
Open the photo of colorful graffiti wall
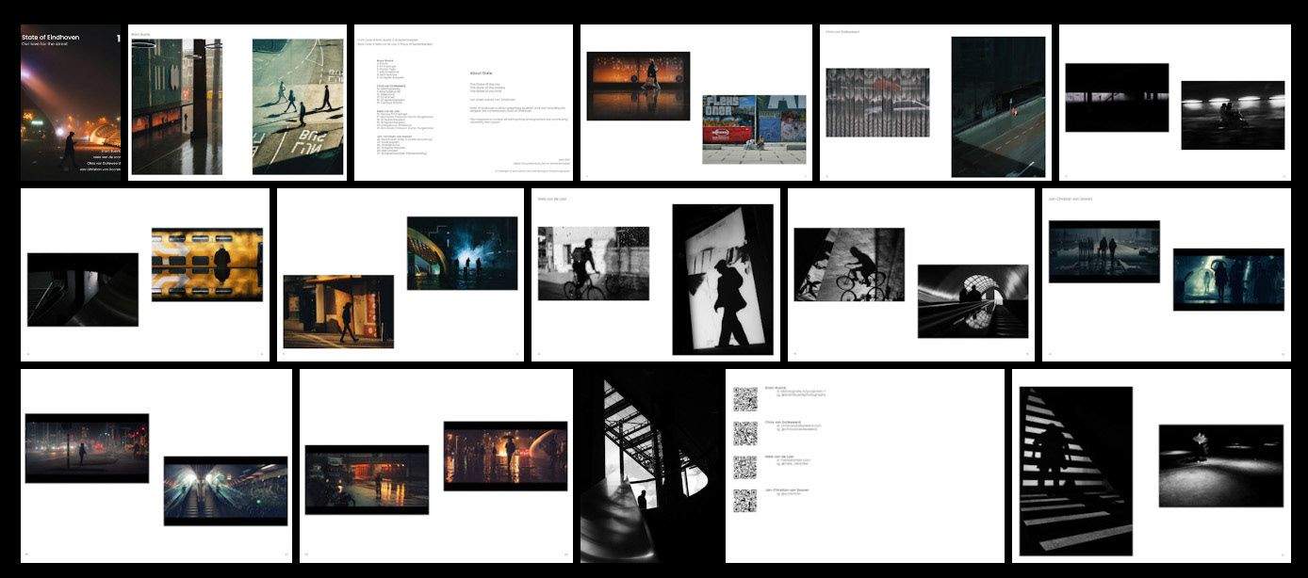pyautogui.click(x=755, y=129)
